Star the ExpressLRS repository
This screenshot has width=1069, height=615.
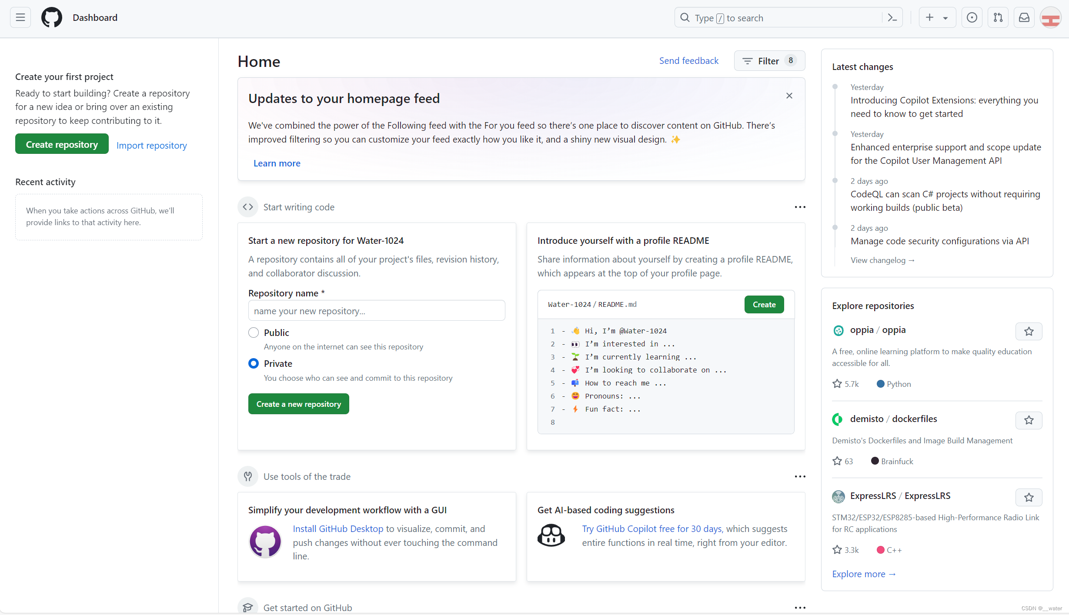pyautogui.click(x=1029, y=497)
